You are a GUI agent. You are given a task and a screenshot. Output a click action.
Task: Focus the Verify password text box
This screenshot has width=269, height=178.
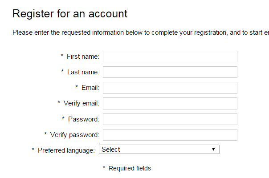tap(170, 135)
